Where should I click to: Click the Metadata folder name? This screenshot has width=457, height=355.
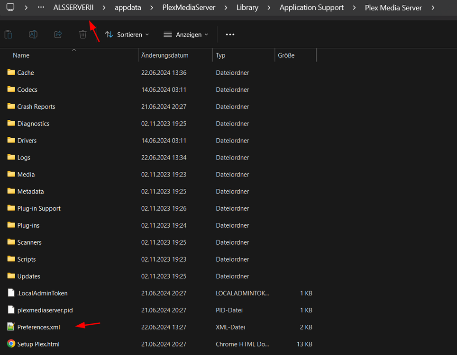click(x=31, y=192)
